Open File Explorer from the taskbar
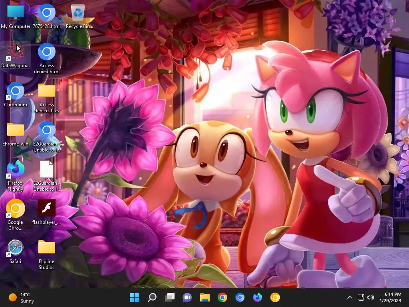 (205, 297)
